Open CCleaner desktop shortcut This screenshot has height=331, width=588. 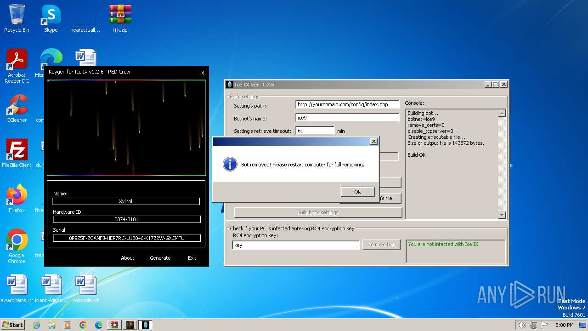[x=17, y=108]
